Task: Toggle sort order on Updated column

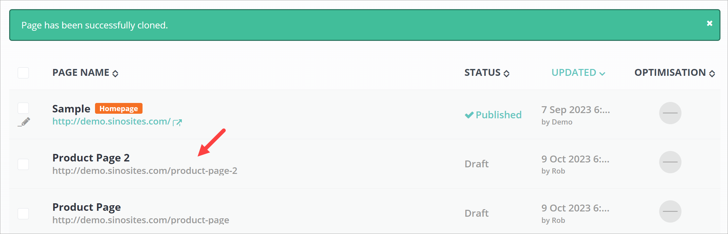Action: 578,73
